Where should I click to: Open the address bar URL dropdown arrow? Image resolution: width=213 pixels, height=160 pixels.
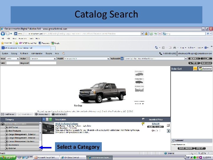coord(142,33)
